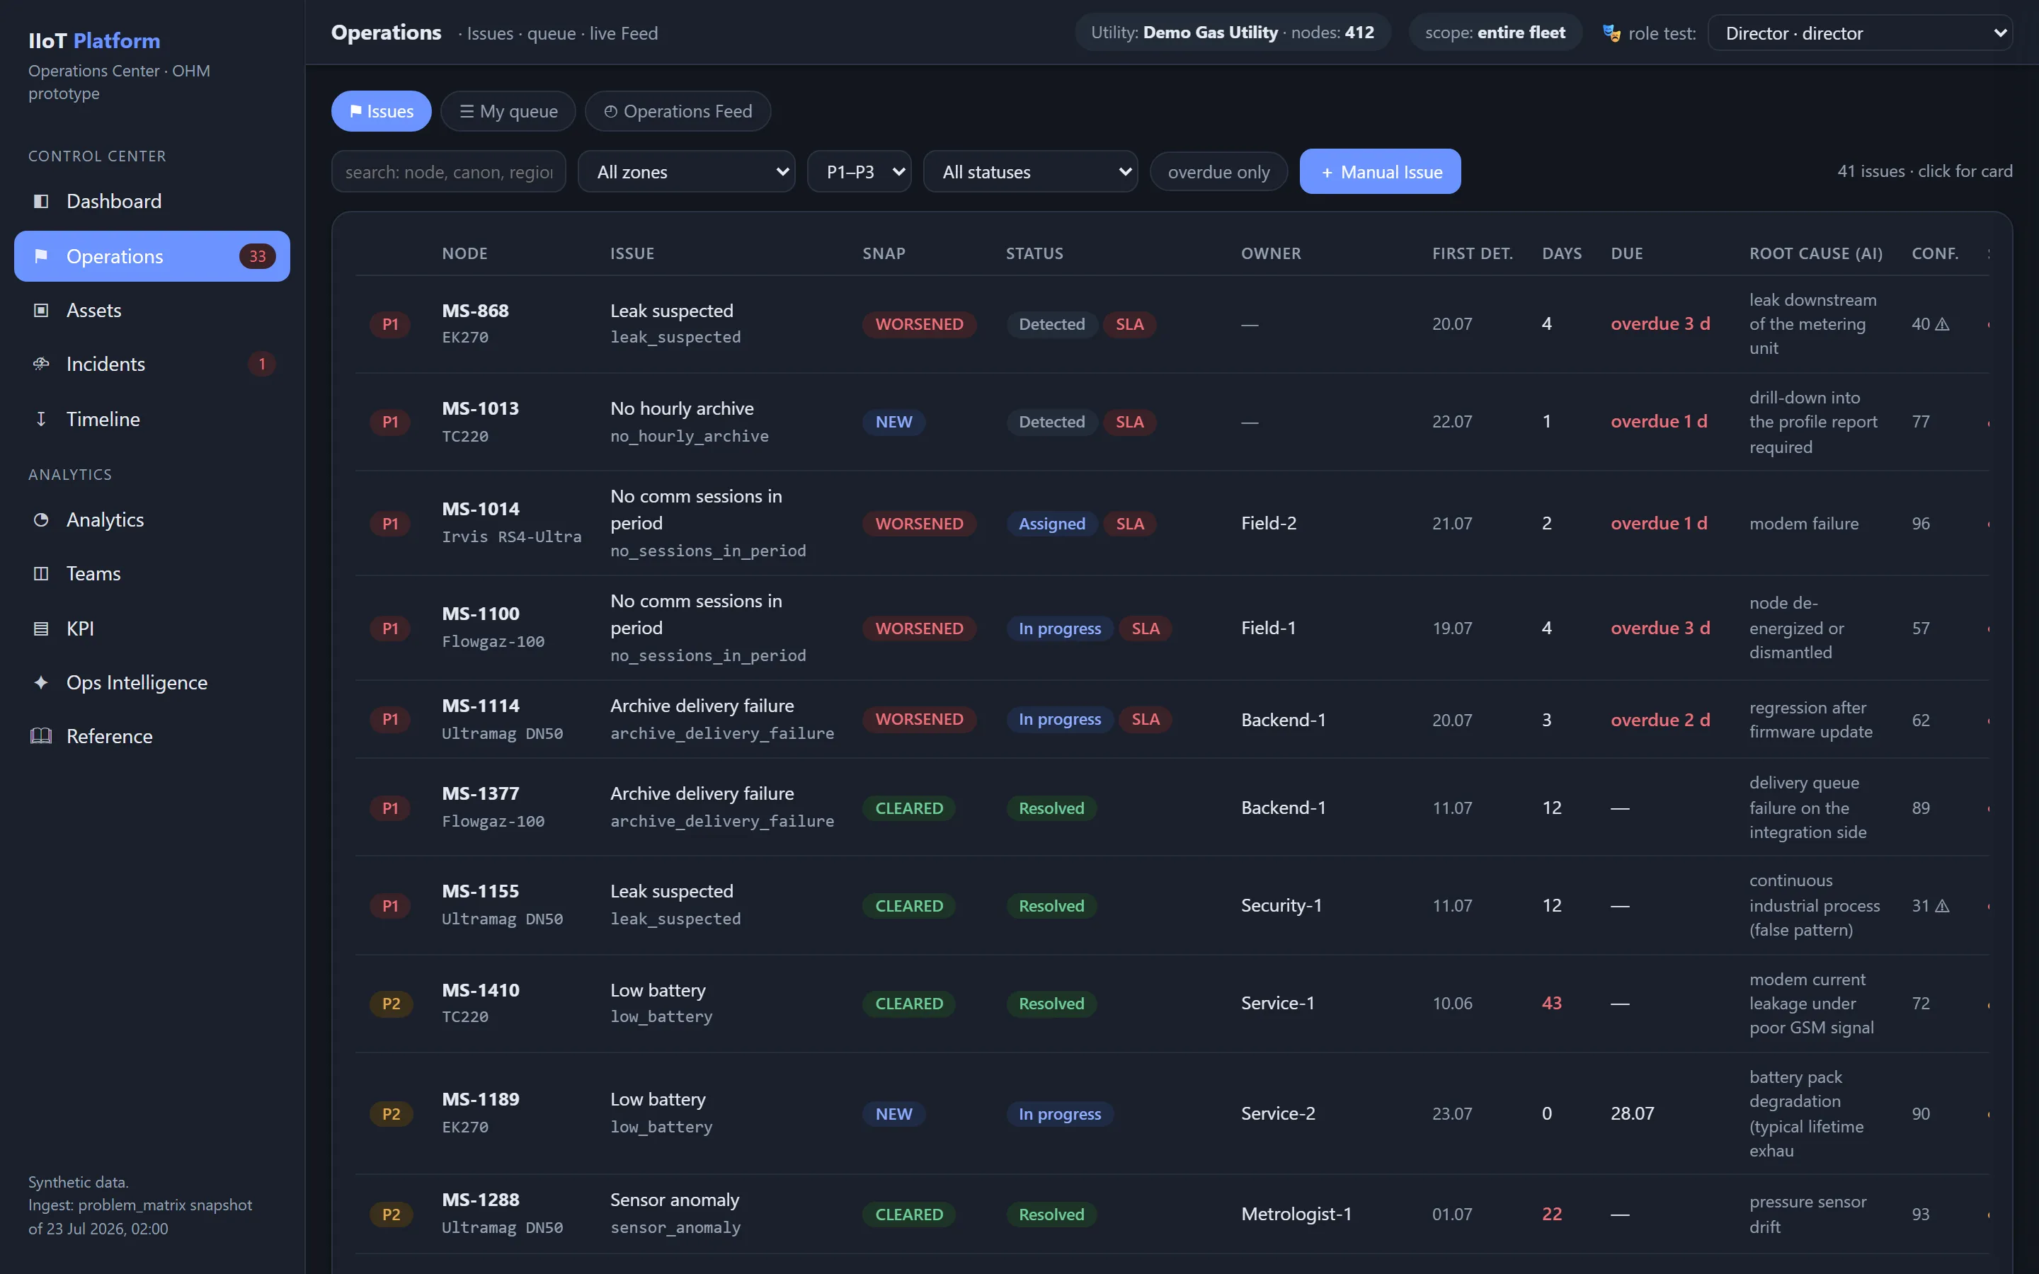Open Reference in the sidebar
The width and height of the screenshot is (2039, 1274).
(x=152, y=736)
